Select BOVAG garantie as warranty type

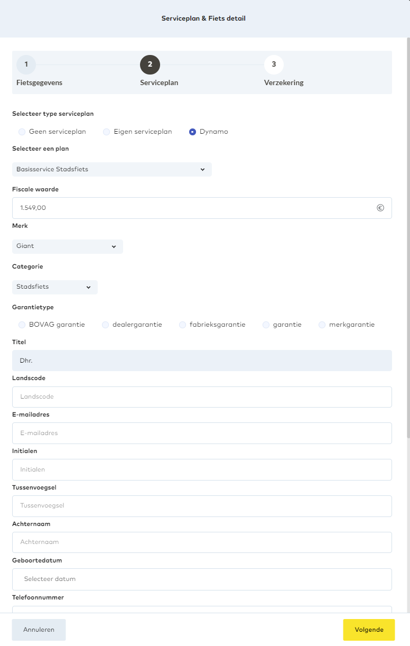click(22, 325)
